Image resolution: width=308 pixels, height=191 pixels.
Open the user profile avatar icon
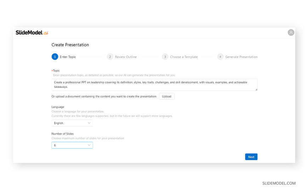(291, 33)
